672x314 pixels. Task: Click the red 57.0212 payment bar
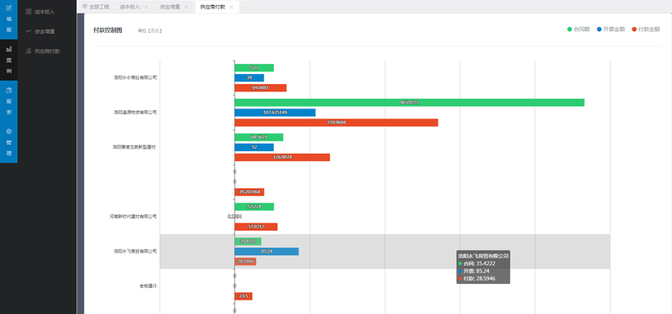[x=256, y=227]
